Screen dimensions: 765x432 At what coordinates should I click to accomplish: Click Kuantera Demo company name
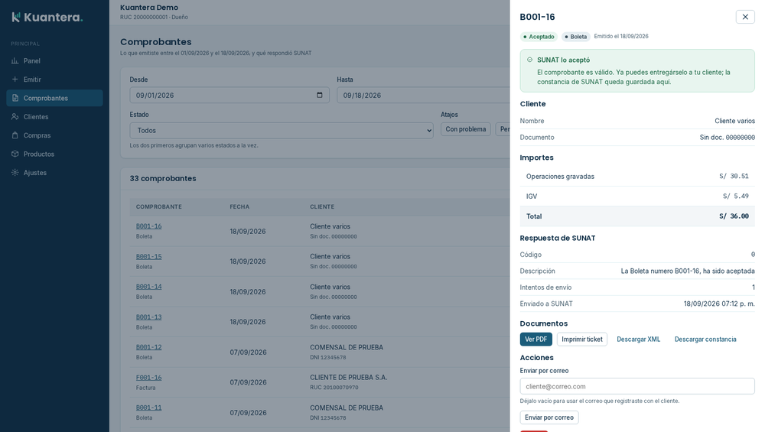pos(149,8)
